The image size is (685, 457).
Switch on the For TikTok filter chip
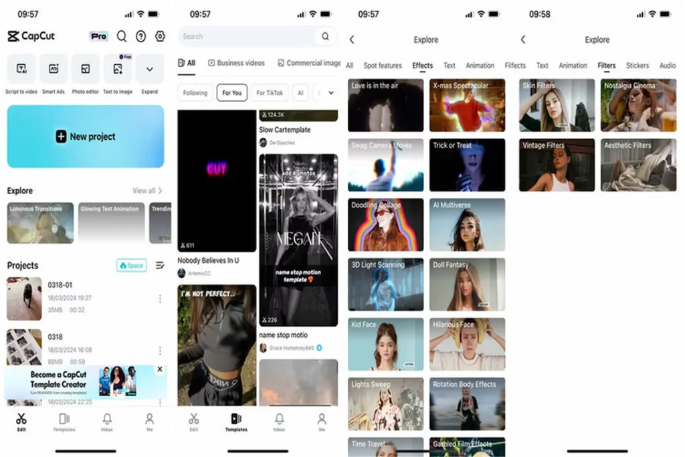click(270, 92)
